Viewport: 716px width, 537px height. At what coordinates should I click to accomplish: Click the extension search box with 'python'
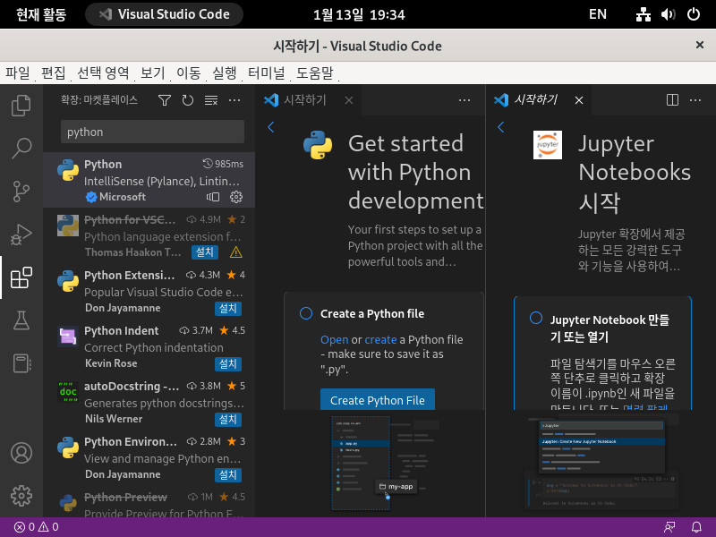click(x=152, y=132)
